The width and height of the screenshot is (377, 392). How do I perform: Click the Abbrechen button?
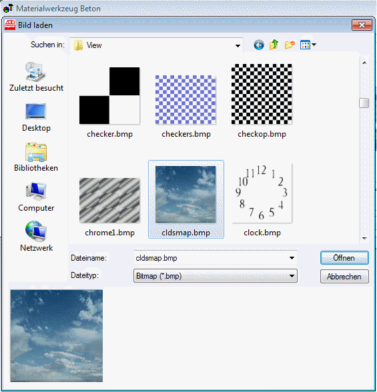pyautogui.click(x=344, y=277)
